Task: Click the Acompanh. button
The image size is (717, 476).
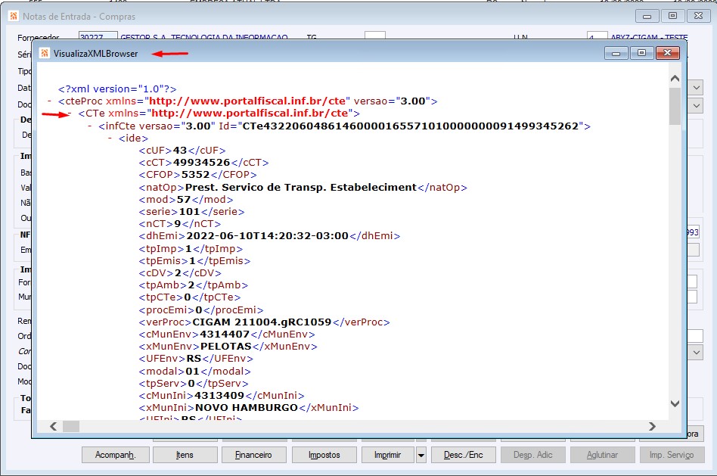Action: (115, 455)
